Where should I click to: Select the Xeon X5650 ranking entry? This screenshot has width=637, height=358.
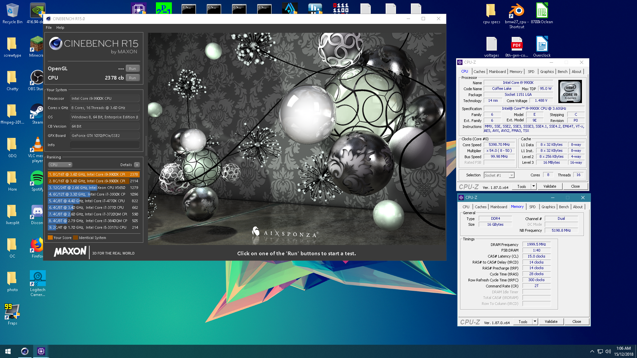[93, 188]
